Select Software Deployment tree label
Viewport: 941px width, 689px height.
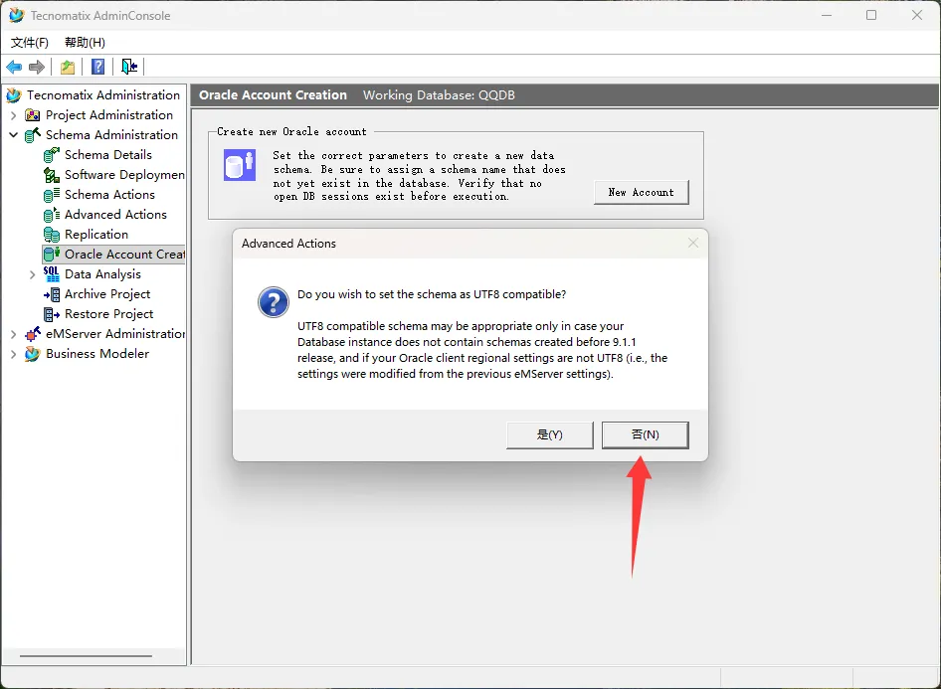(124, 175)
